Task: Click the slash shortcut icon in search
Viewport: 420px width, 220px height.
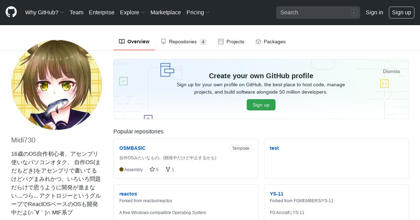Action: [354, 13]
